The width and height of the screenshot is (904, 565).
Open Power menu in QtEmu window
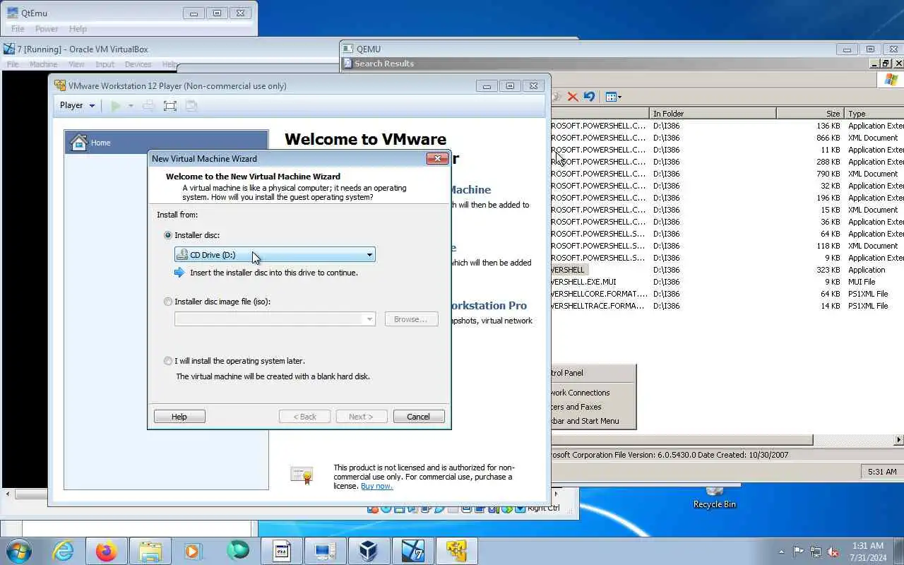[x=47, y=29]
